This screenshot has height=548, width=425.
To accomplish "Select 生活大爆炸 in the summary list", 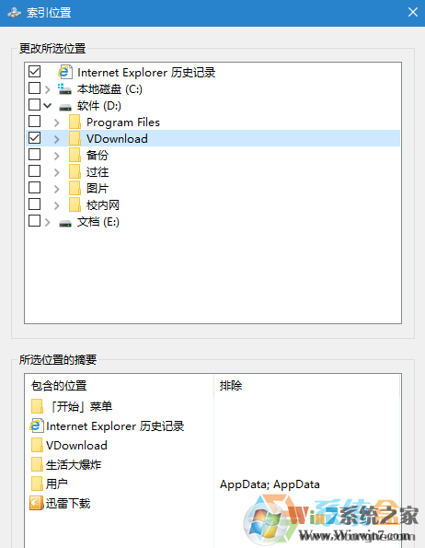I will point(74,465).
